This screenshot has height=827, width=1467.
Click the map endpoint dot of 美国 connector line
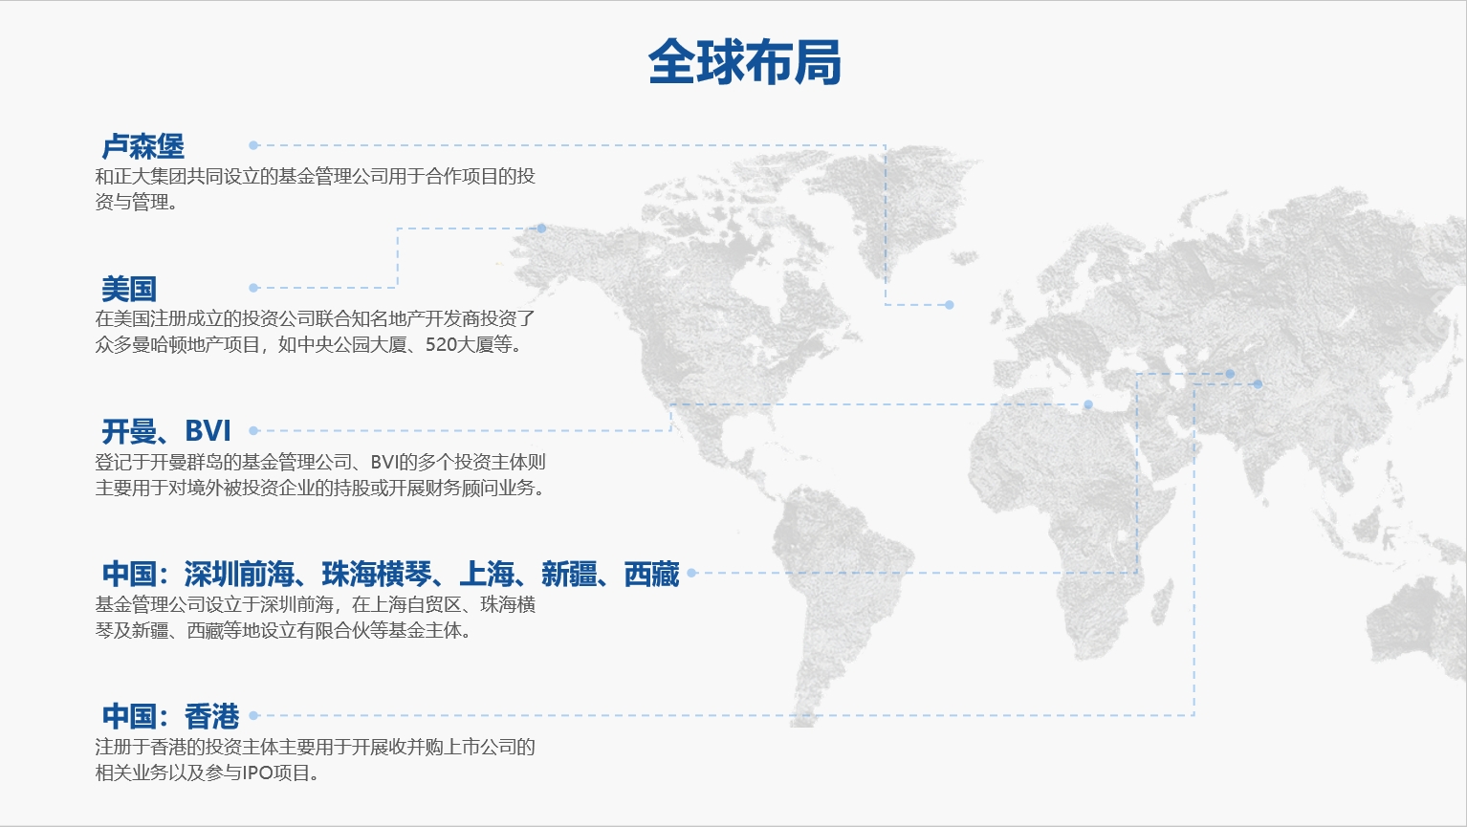tap(541, 229)
